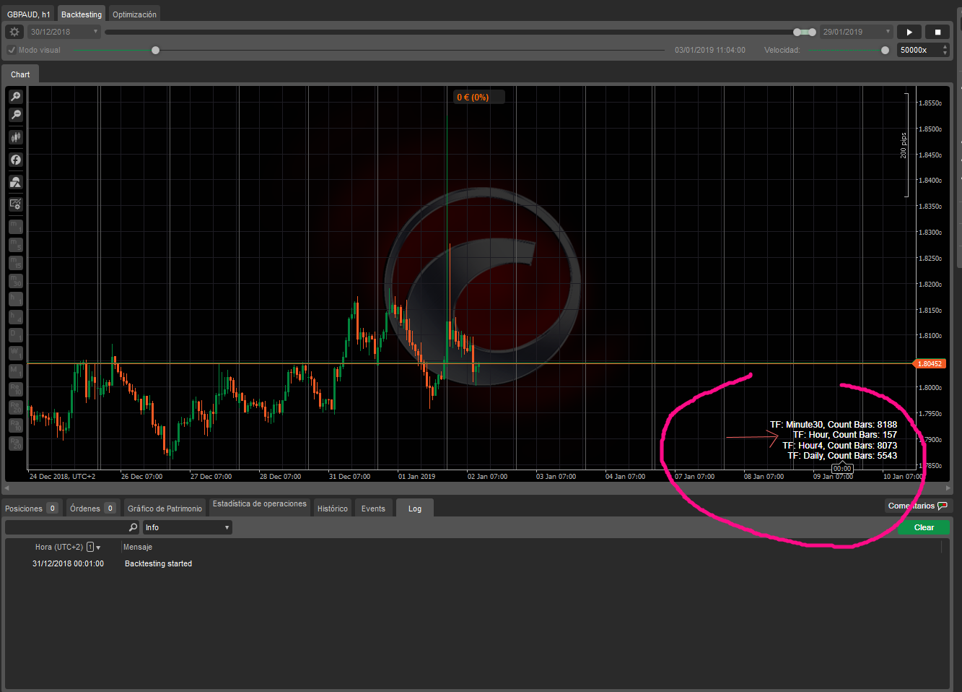Select the M1 monthly timeframe button
This screenshot has height=692, width=962.
click(15, 371)
